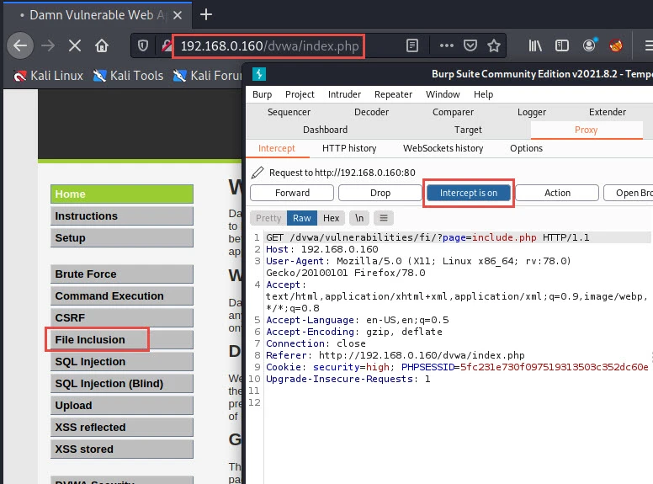Viewport: 653px width, 484px height.
Task: Switch to the Target tab
Action: [x=468, y=130]
